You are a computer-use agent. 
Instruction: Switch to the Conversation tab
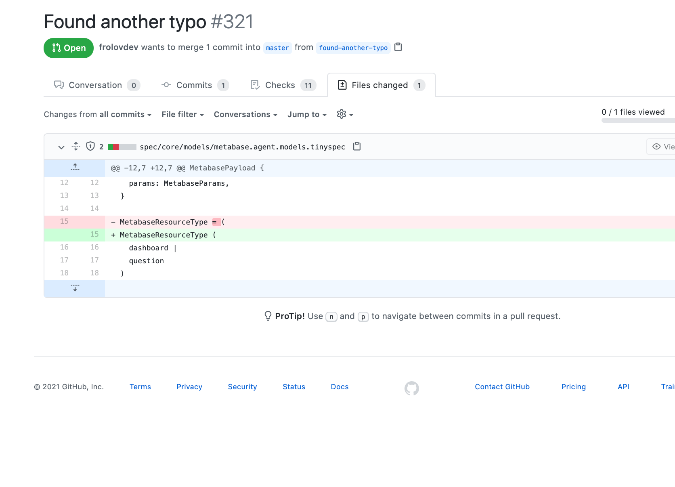click(97, 85)
